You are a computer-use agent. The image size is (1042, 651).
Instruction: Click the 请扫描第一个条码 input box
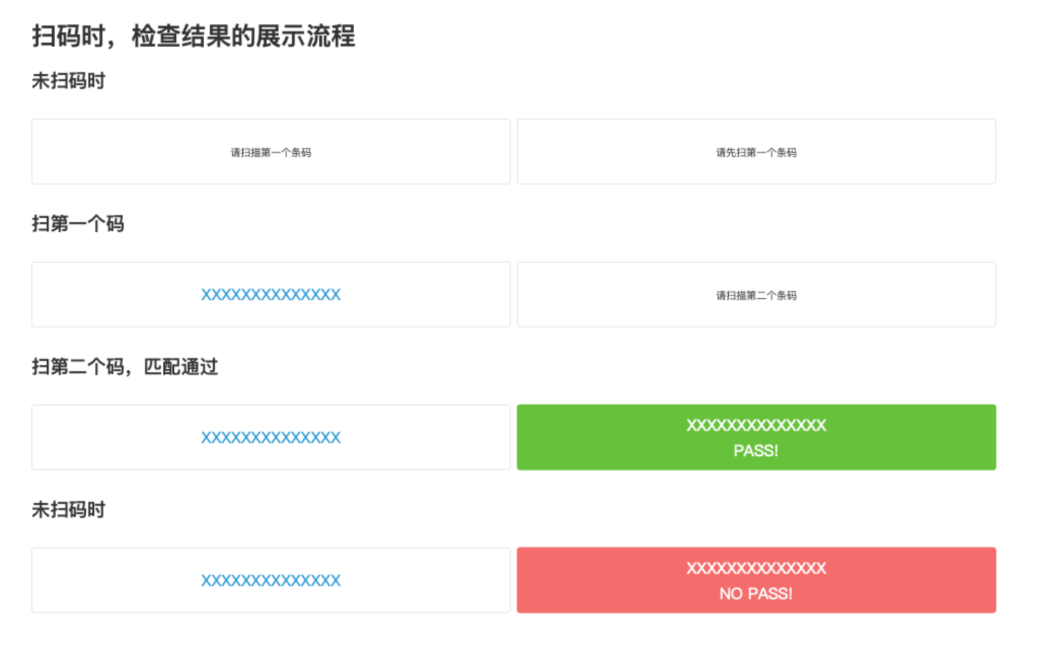[271, 152]
